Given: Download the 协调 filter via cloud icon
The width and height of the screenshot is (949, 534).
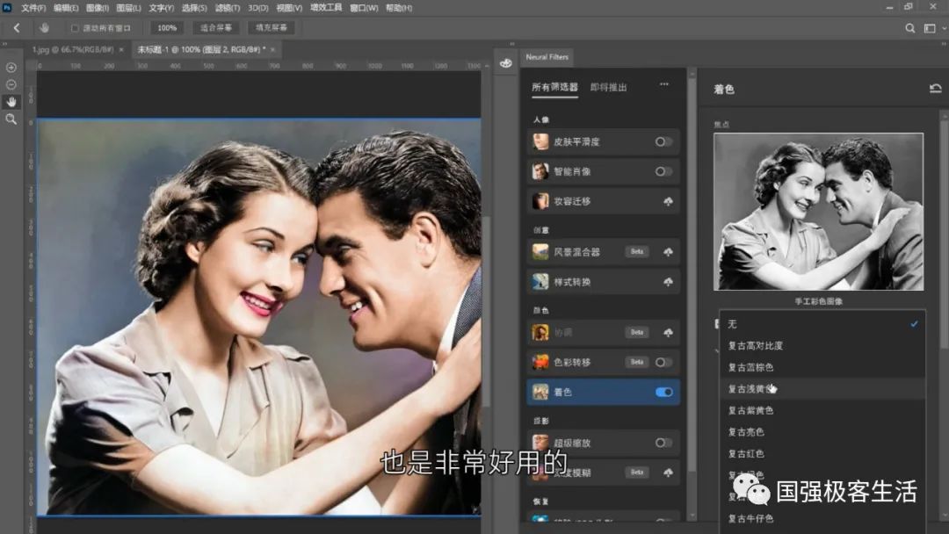Looking at the screenshot, I should coord(668,332).
